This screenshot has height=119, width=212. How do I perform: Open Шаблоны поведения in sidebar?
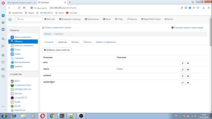click(x=24, y=46)
